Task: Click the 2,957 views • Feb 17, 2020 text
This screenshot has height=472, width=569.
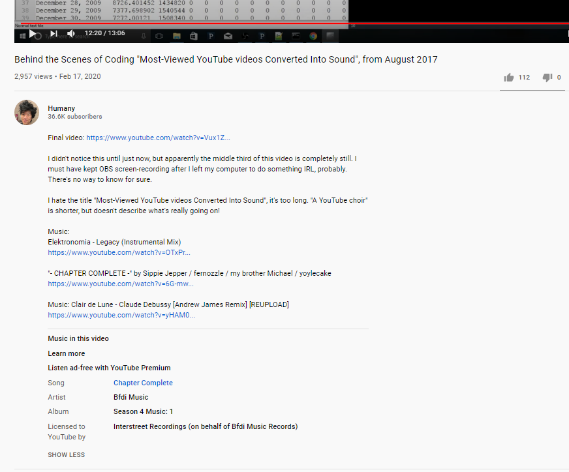Action: (x=57, y=76)
